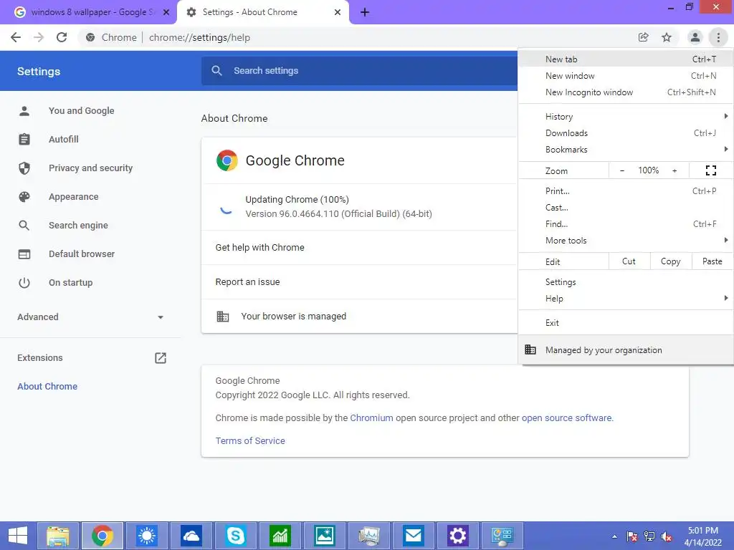Open Mail app from the taskbar

click(414, 536)
